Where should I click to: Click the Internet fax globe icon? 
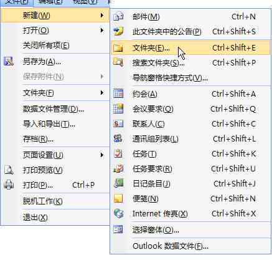coord(118,213)
